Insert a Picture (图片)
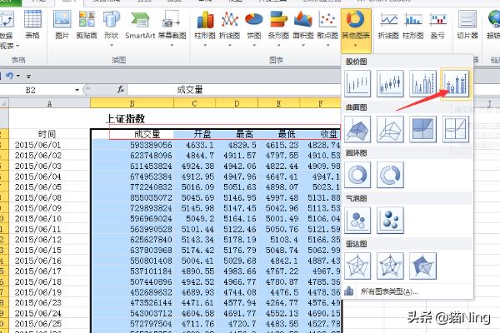 click(62, 25)
